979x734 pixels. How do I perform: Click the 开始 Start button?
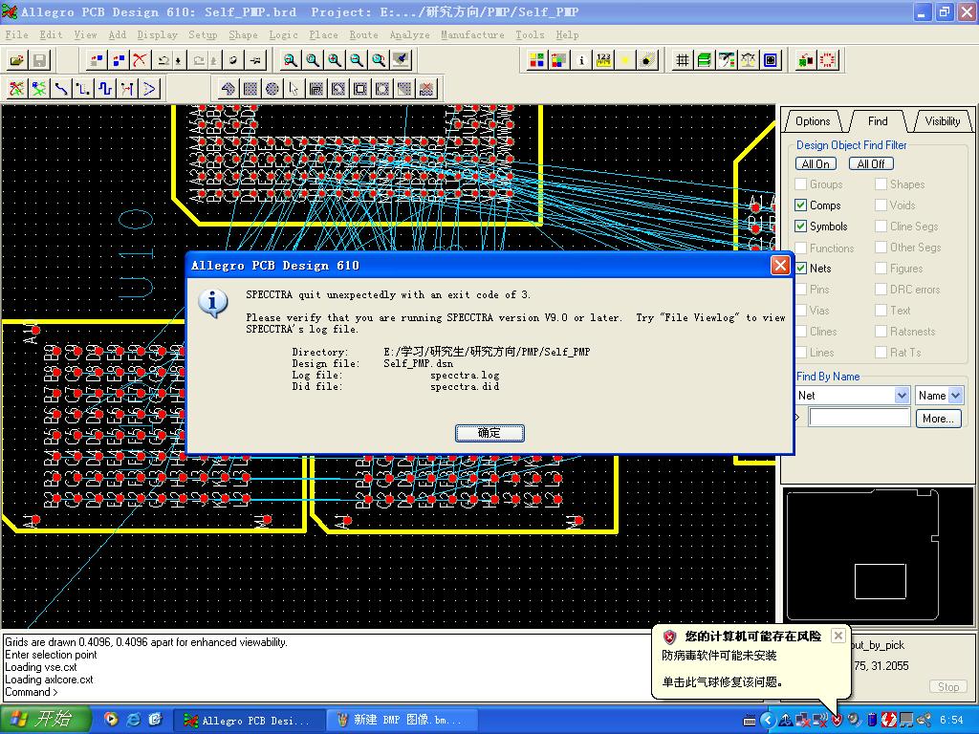click(x=45, y=720)
